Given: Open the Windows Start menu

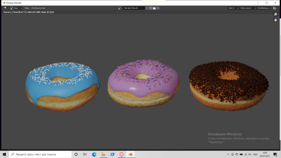Looking at the screenshot, I should [4, 154].
